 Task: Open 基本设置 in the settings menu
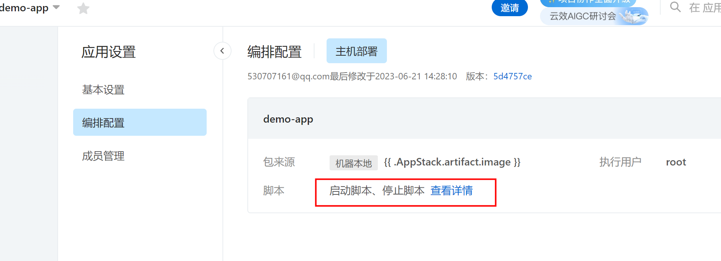click(103, 90)
